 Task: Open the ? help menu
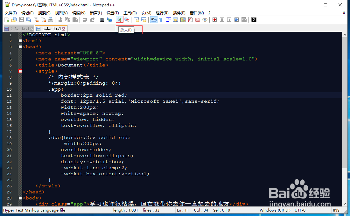point(209,13)
